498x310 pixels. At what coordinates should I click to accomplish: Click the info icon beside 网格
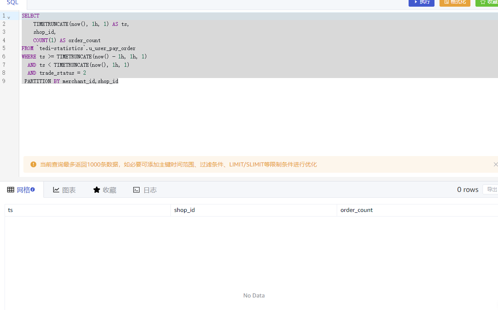[x=33, y=189]
